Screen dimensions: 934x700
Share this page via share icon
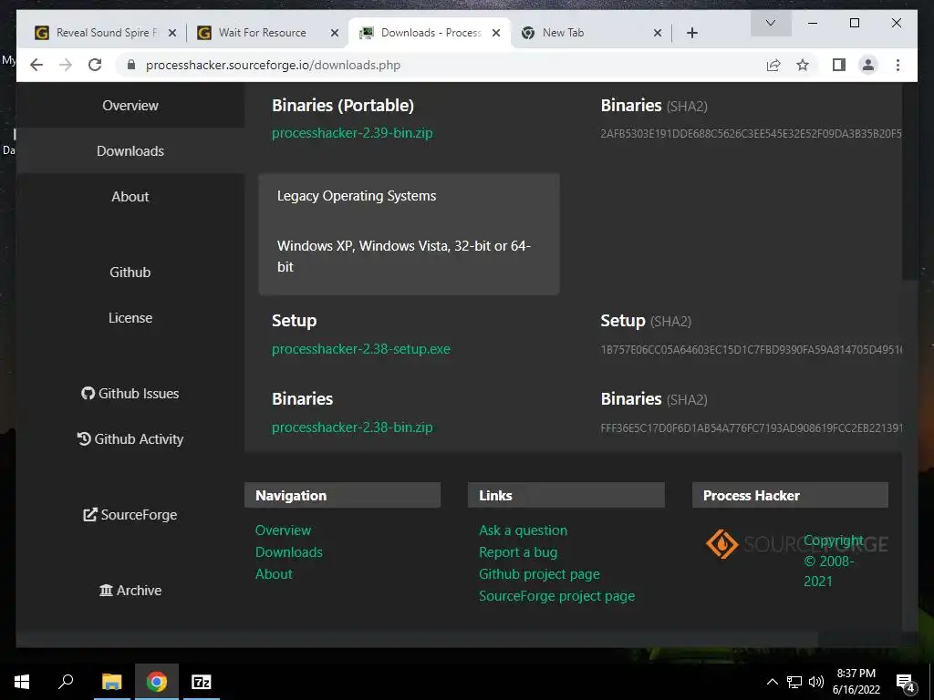click(x=773, y=65)
